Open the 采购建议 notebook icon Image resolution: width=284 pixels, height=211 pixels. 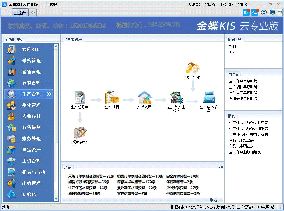(x=80, y=133)
